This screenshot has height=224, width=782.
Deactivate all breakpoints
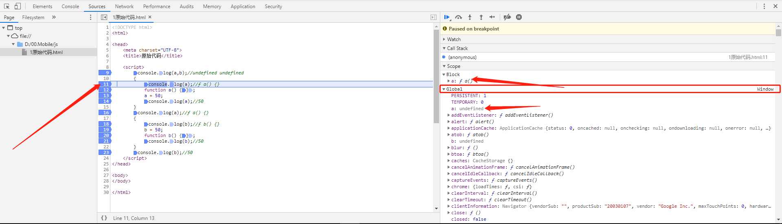(x=507, y=17)
